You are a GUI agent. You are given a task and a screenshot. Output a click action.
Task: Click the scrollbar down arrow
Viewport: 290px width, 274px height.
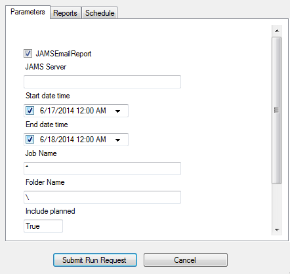[x=277, y=229]
